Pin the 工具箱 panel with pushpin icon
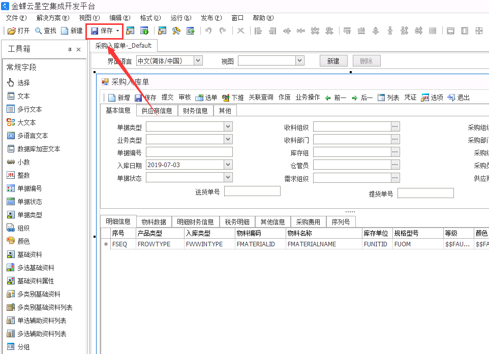The height and width of the screenshot is (354, 489). click(x=70, y=50)
